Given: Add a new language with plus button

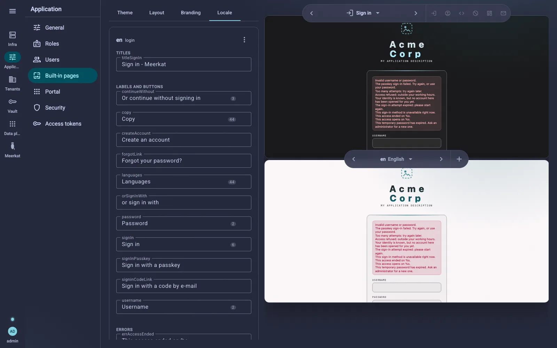Looking at the screenshot, I should coord(459,159).
